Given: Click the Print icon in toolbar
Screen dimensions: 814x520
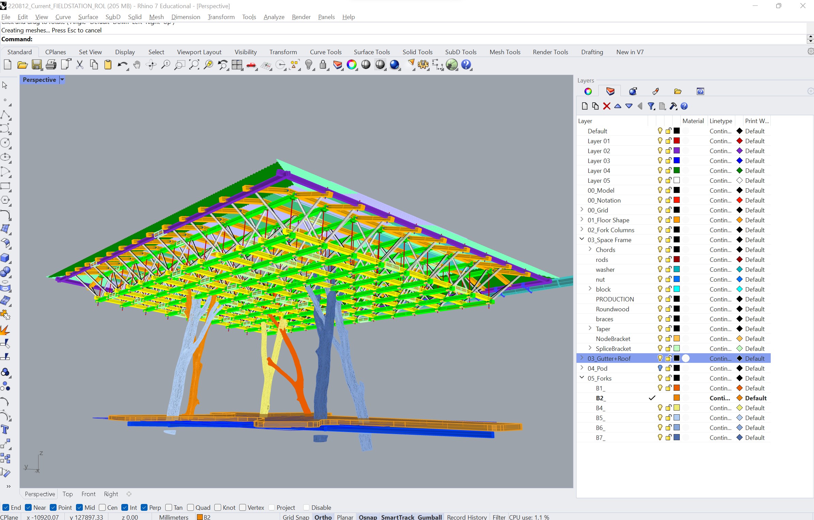Looking at the screenshot, I should [51, 65].
